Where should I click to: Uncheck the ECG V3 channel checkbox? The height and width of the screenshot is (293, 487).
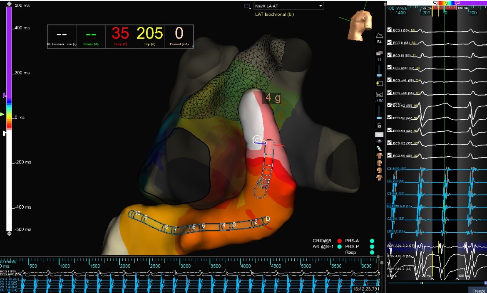tap(389, 118)
